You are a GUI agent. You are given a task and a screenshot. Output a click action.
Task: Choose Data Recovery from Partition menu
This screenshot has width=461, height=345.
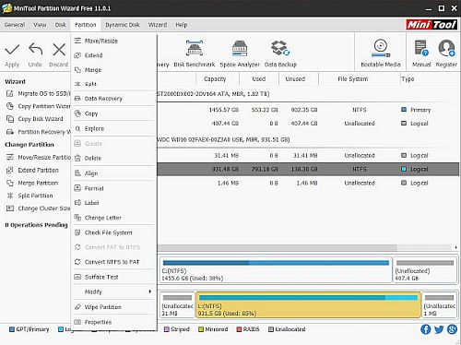(x=113, y=99)
